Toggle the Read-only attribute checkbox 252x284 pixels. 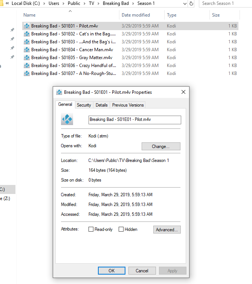click(x=91, y=229)
